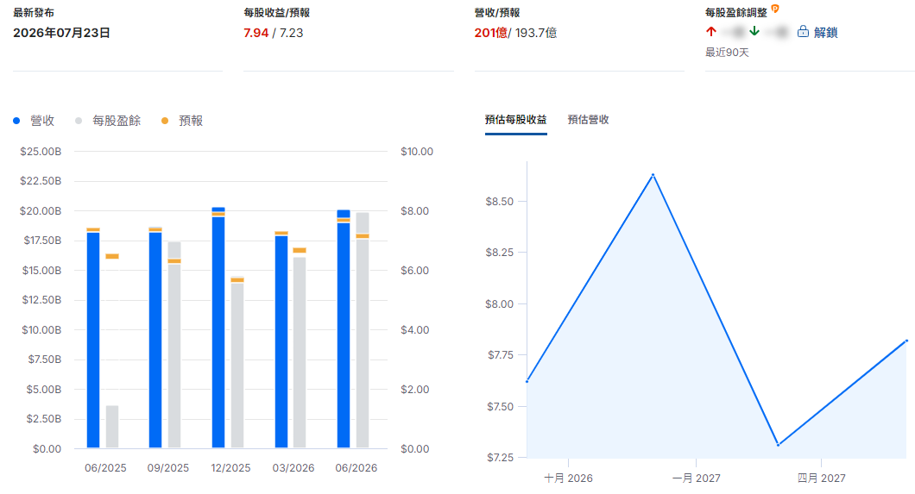Screen dimensions: 915x494
Task: Toggle the 營收 legend item
Action: point(34,121)
